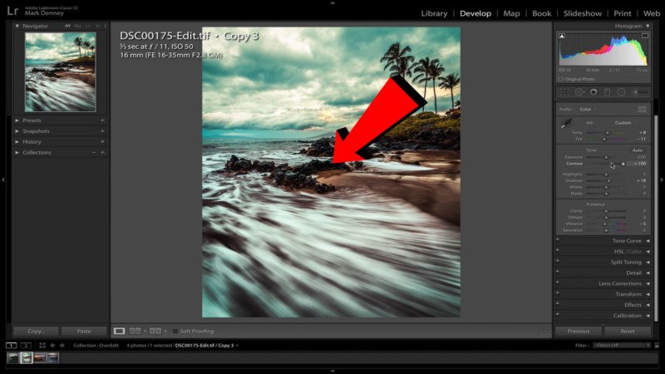Toggle shadow clipping indicator in histogram
Screen dimensions: 665x374
tap(563, 36)
